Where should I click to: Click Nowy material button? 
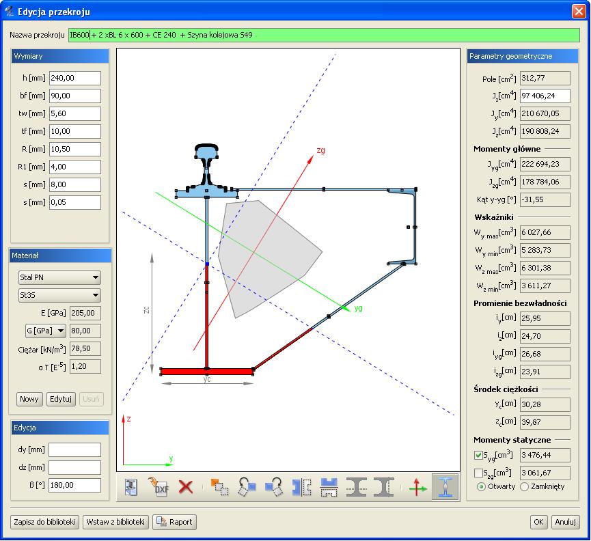[x=29, y=399]
